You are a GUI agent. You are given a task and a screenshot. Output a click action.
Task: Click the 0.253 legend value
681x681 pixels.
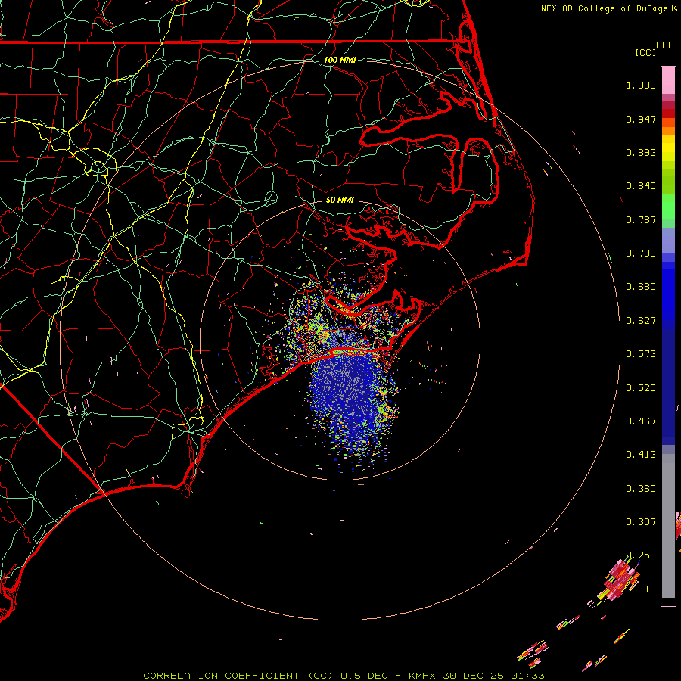(641, 555)
